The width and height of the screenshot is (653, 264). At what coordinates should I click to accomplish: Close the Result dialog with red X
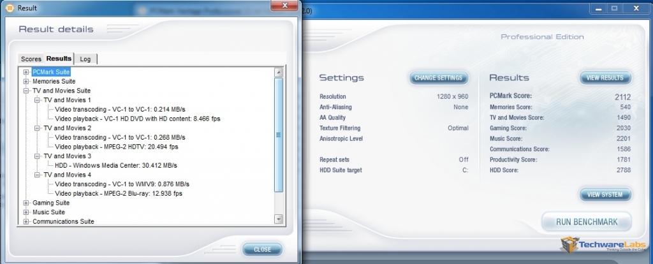point(281,6)
